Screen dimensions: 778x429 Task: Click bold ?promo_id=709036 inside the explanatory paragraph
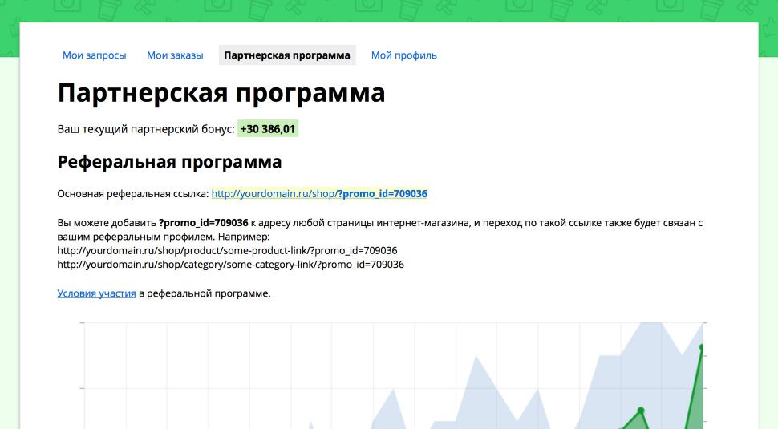(204, 223)
